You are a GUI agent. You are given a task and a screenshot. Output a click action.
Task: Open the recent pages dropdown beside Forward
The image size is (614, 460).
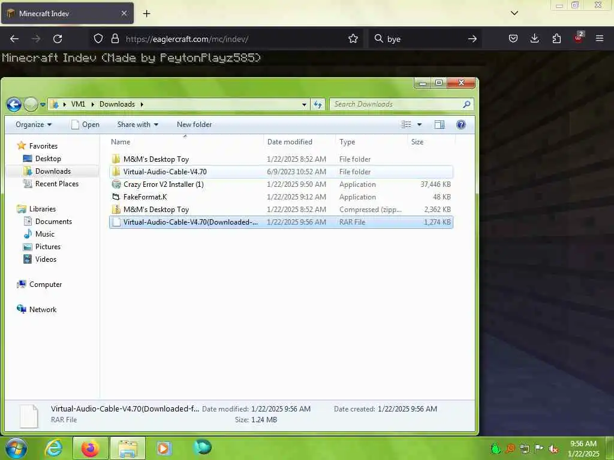pos(43,105)
